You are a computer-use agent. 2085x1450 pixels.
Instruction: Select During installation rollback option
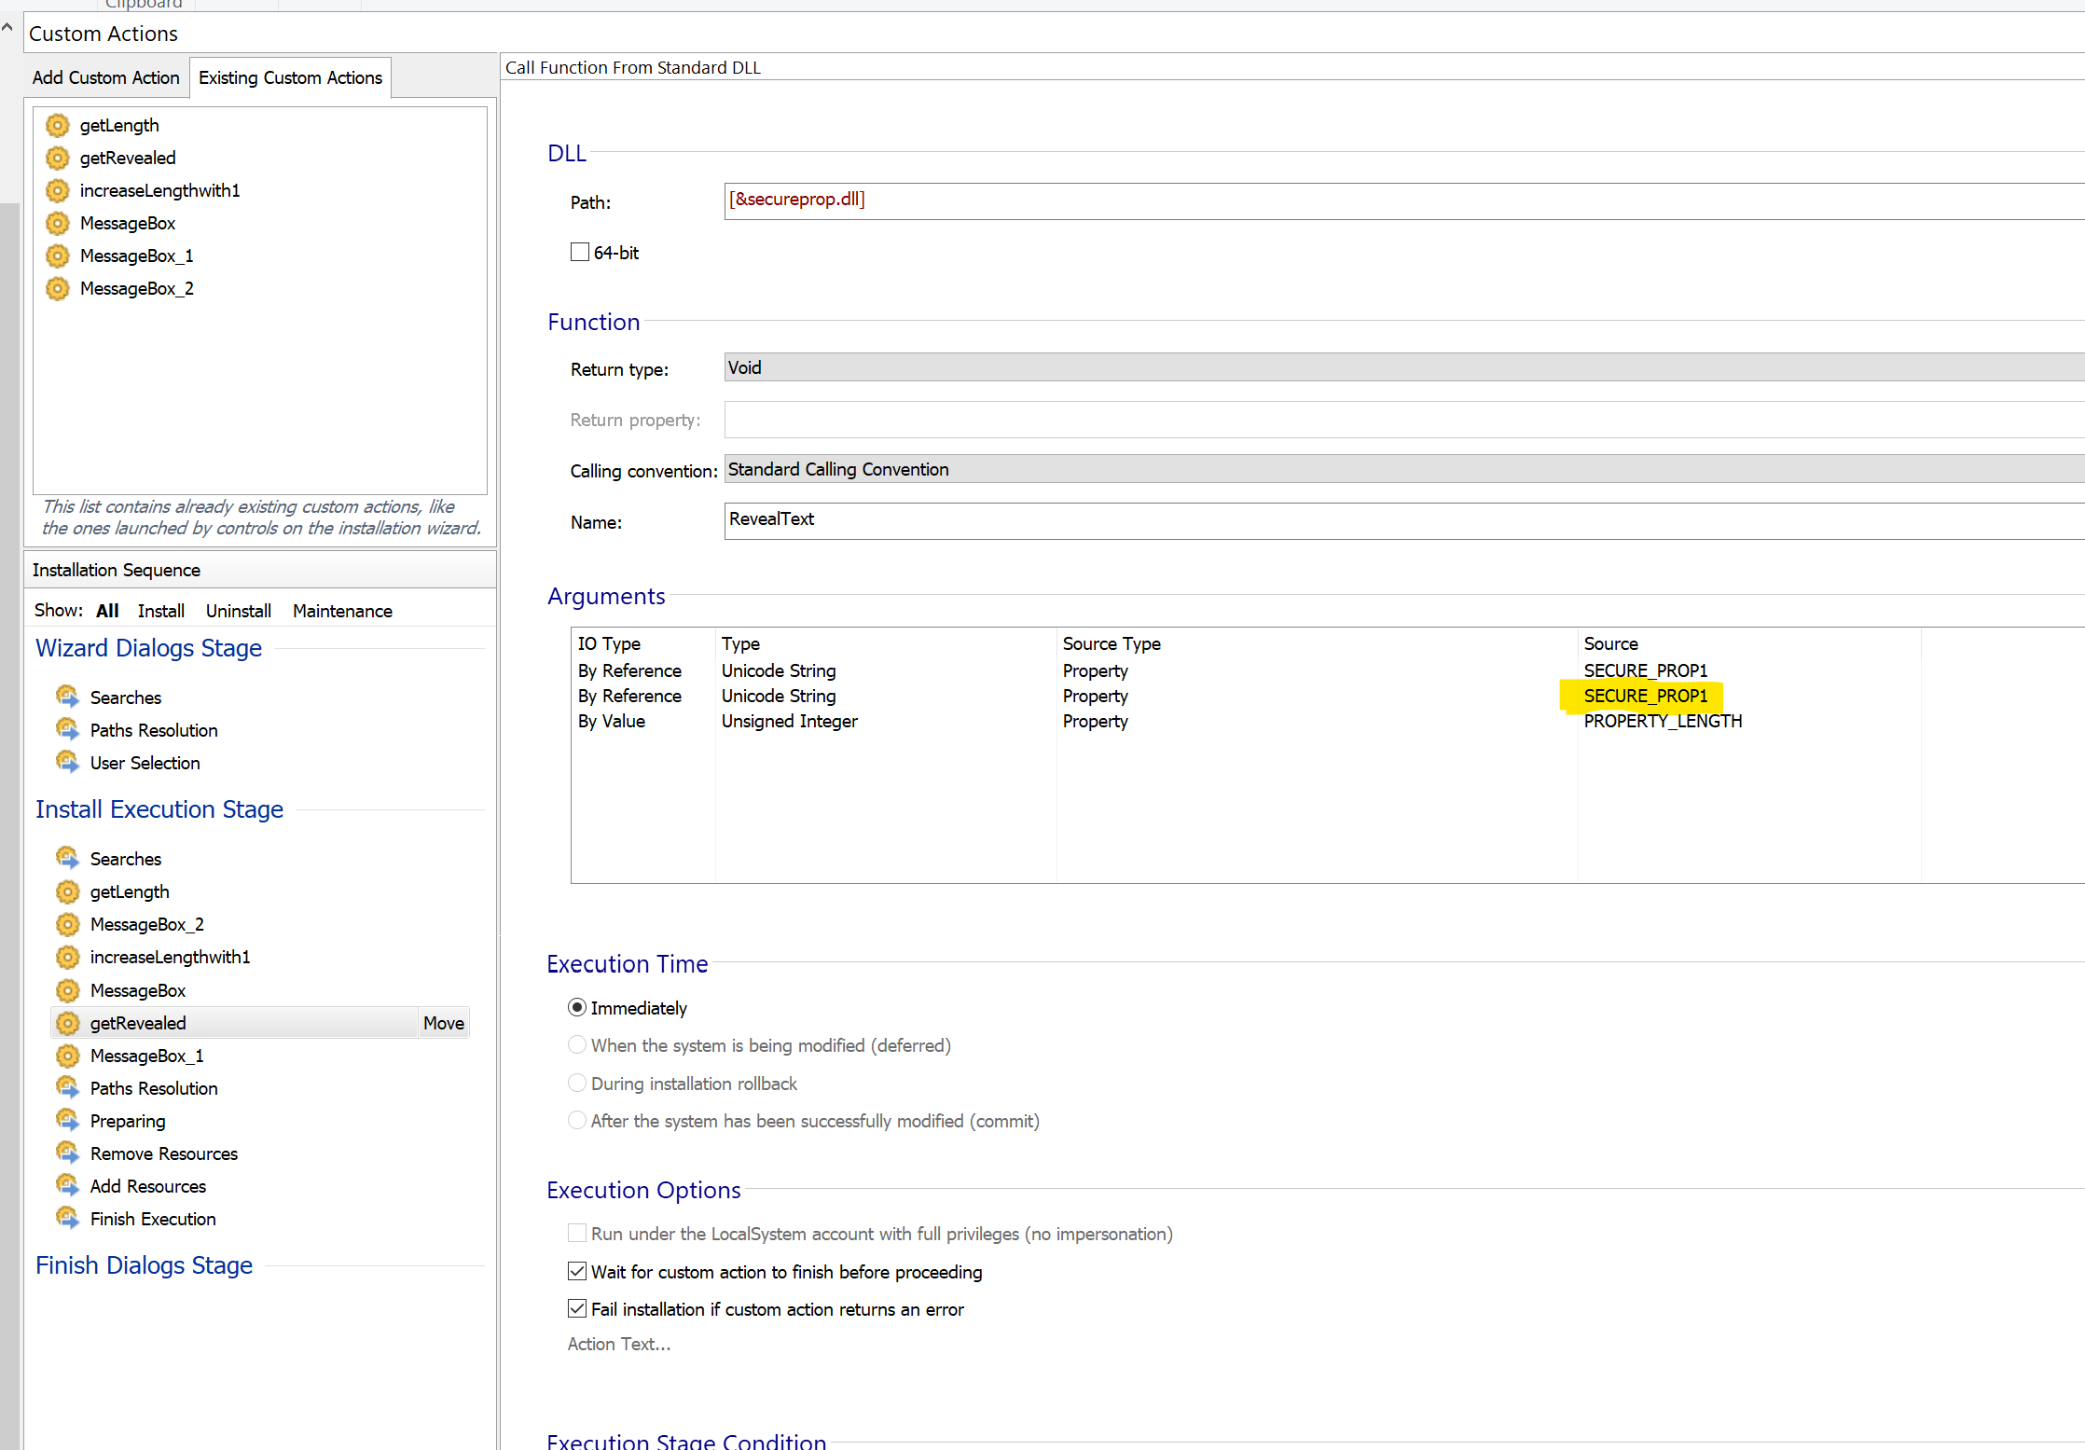pyautogui.click(x=577, y=1083)
